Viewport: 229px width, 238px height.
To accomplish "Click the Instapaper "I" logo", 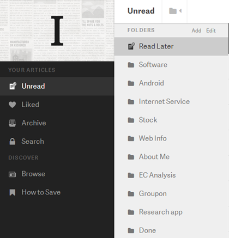I will click(x=57, y=30).
